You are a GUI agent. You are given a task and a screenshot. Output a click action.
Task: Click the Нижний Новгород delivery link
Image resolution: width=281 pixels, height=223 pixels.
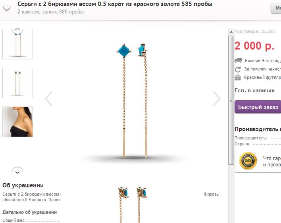(262, 61)
